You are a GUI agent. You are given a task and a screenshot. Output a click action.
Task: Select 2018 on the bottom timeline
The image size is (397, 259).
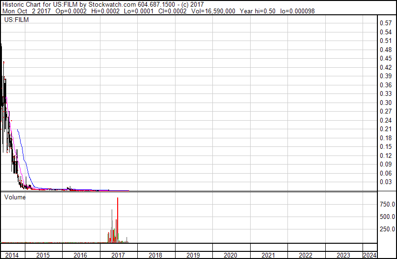pyautogui.click(x=155, y=255)
